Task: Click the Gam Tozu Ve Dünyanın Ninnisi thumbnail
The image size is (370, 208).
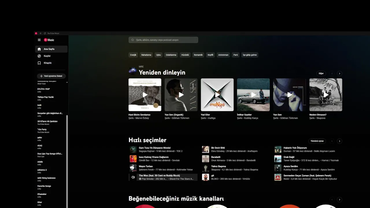Action: [133, 149]
